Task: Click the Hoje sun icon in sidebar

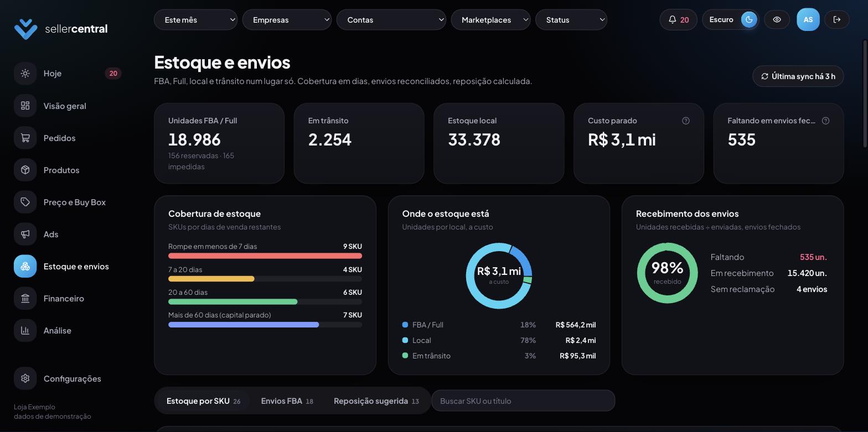Action: click(x=25, y=74)
